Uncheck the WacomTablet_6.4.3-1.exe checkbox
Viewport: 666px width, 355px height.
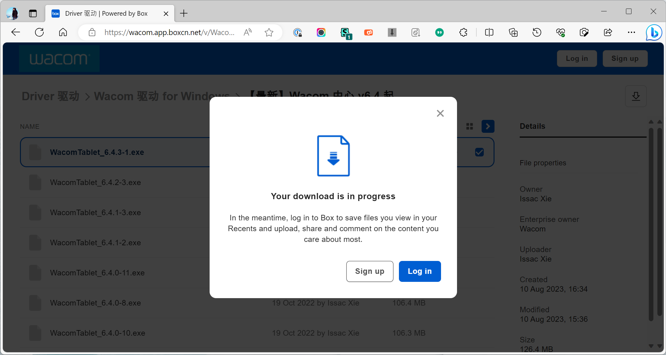pos(479,152)
